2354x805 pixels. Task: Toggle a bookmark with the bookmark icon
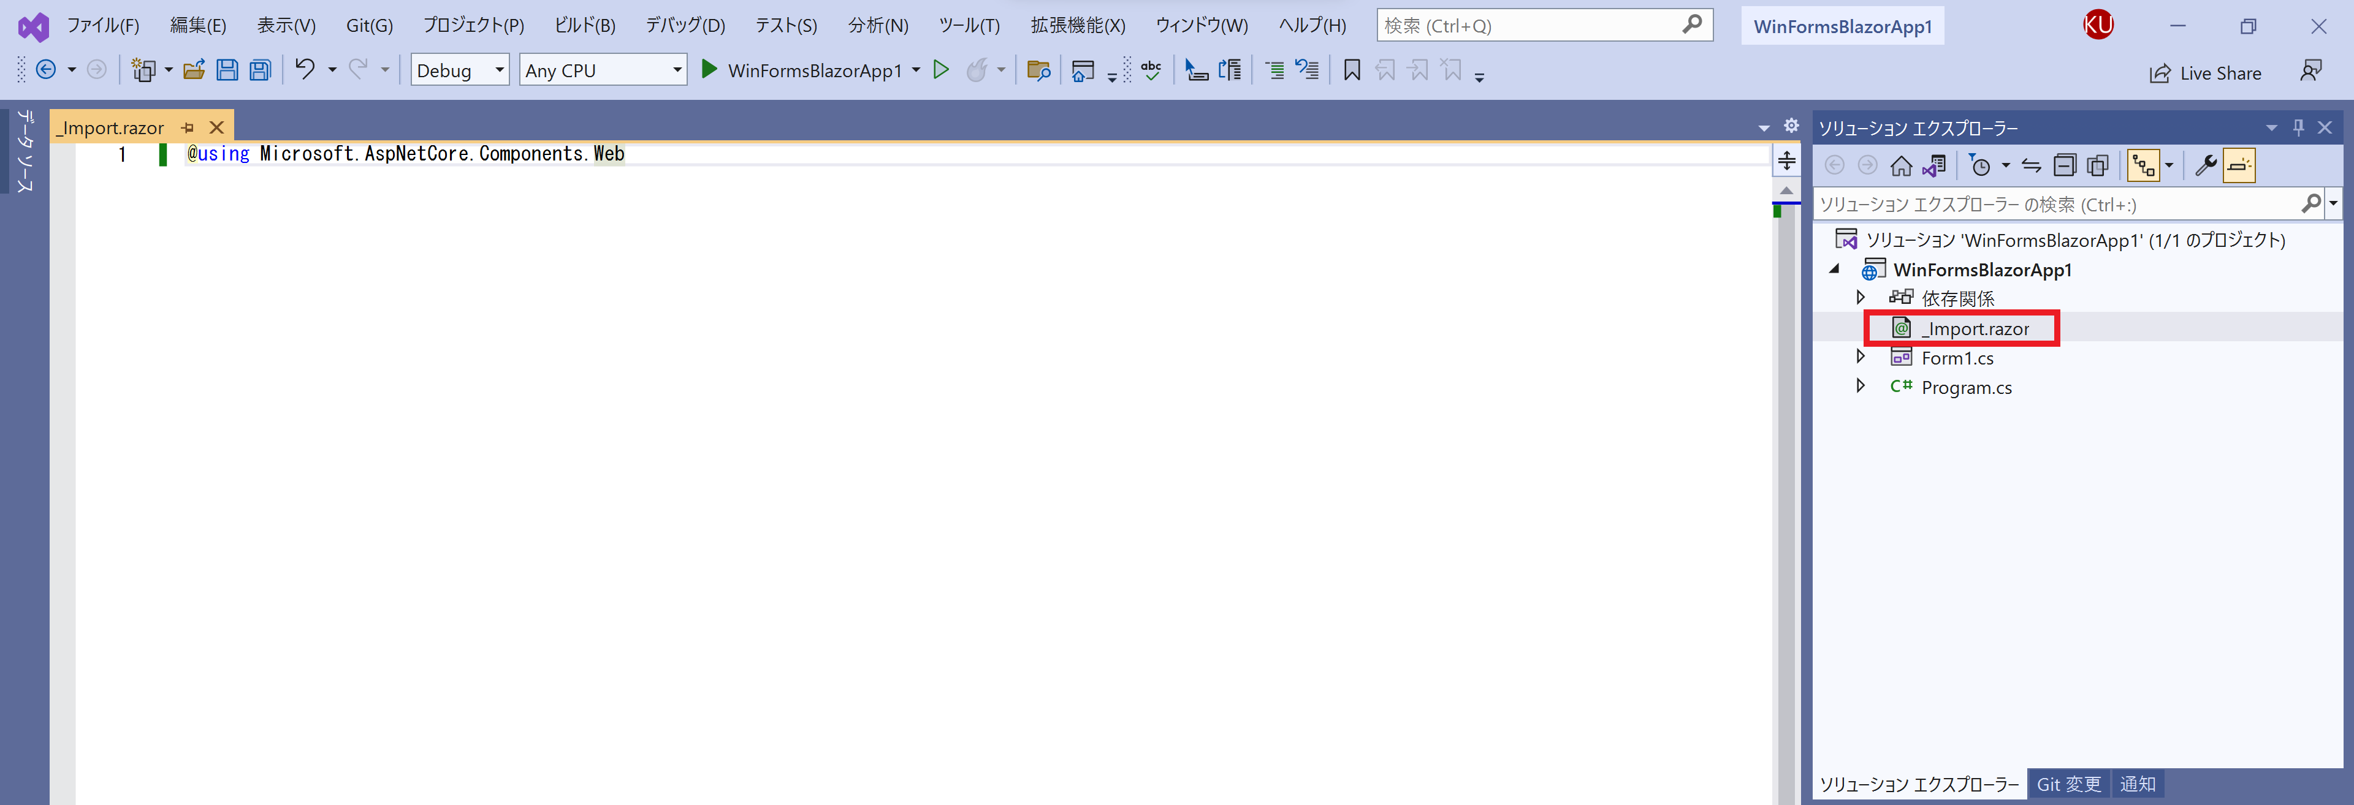pyautogui.click(x=1352, y=69)
